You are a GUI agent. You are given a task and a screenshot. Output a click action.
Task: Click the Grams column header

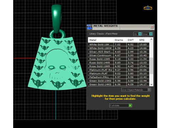pos(120,40)
